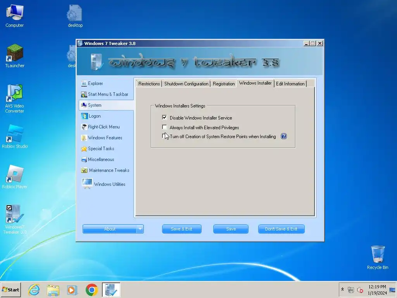Click the Windows 7 Tweaker title bar icon
The width and height of the screenshot is (397, 298).
pos(80,43)
